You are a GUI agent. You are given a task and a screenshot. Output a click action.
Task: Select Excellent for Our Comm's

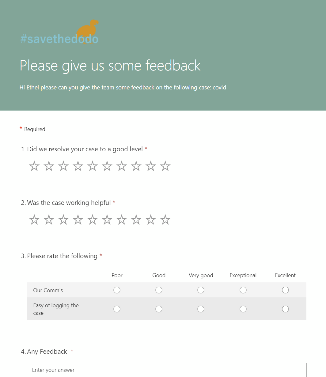(285, 290)
